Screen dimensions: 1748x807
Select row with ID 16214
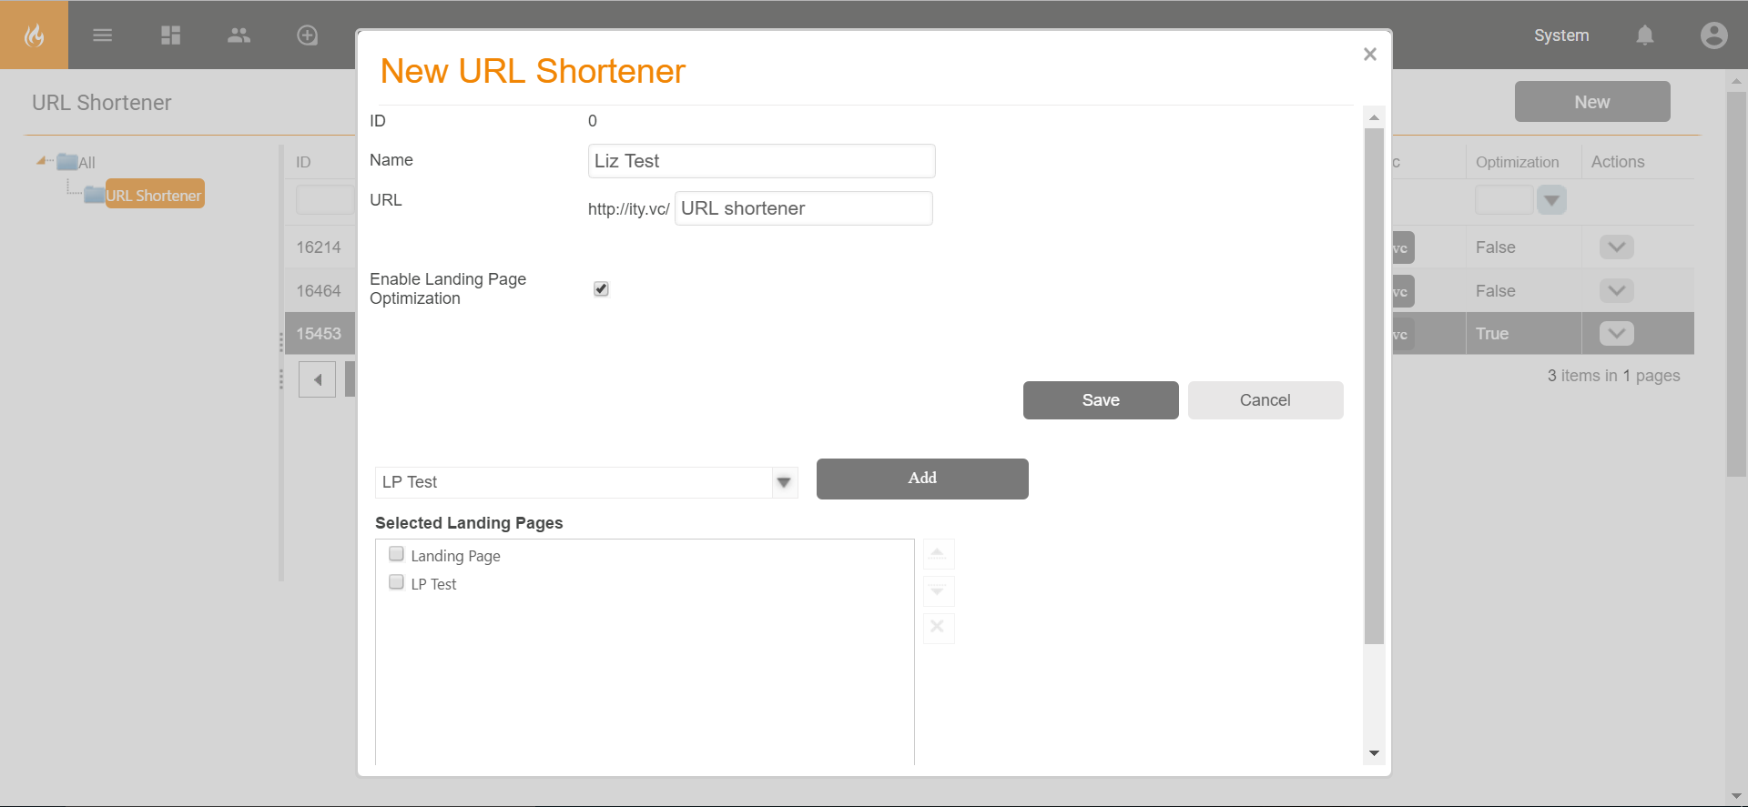pyautogui.click(x=319, y=247)
